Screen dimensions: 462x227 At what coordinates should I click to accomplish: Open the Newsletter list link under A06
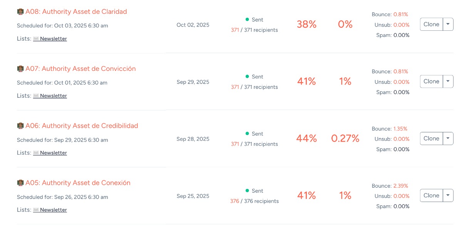coord(53,153)
